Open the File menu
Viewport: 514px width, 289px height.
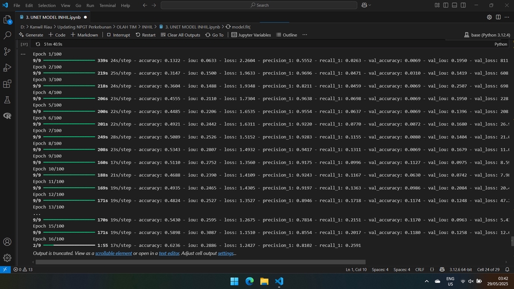click(x=17, y=5)
